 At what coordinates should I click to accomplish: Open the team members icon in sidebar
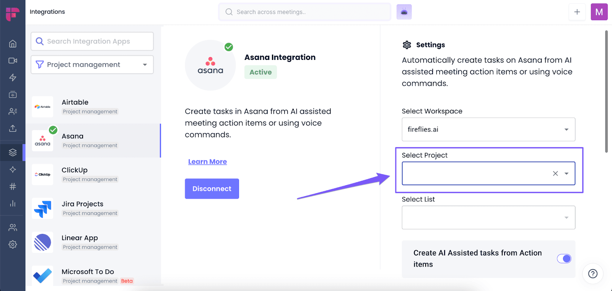13,228
